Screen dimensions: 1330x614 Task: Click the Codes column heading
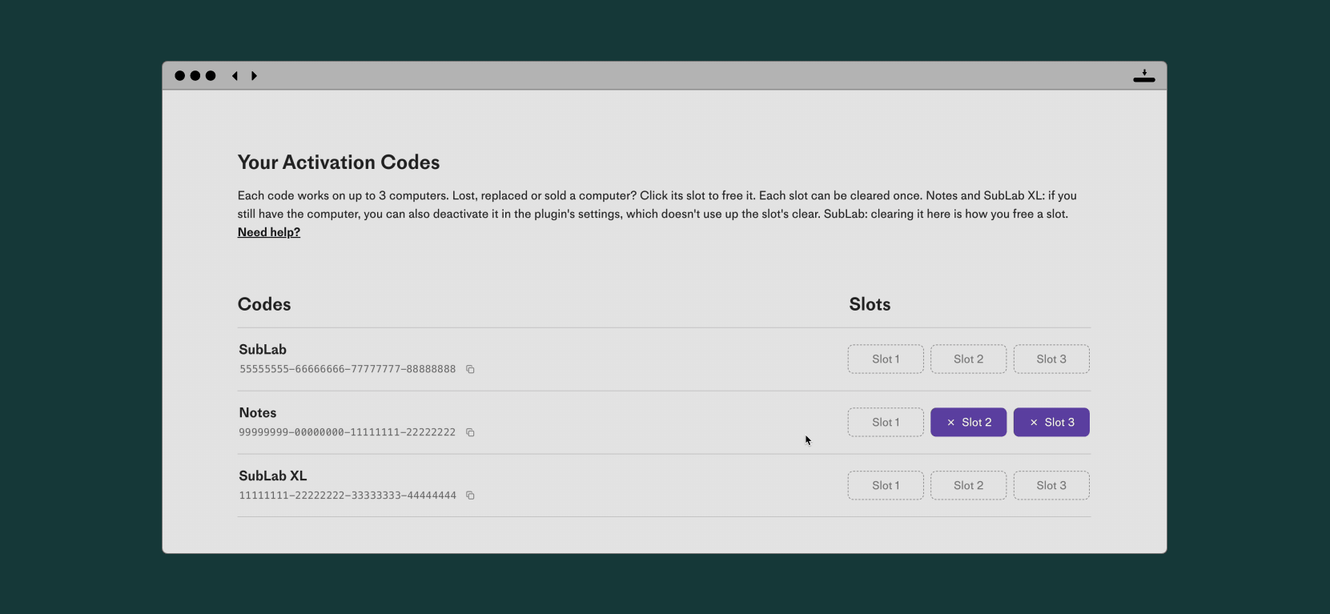[264, 304]
